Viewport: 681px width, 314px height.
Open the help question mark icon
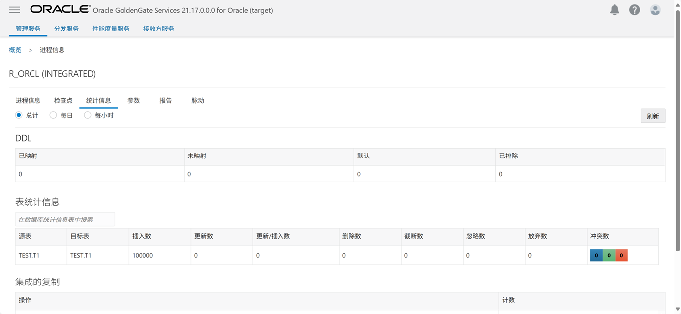(635, 10)
